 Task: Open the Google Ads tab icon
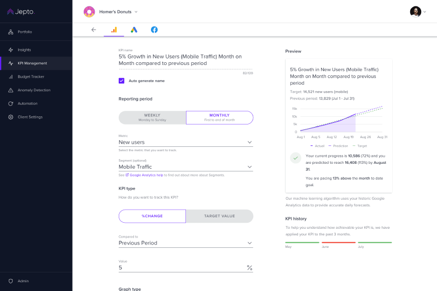pos(134,29)
